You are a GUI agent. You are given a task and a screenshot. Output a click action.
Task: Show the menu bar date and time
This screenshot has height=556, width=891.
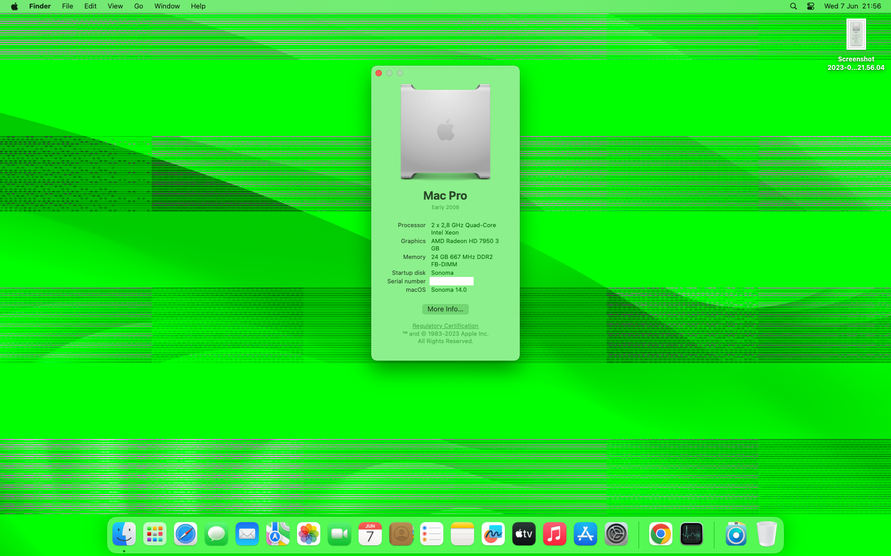(x=852, y=6)
